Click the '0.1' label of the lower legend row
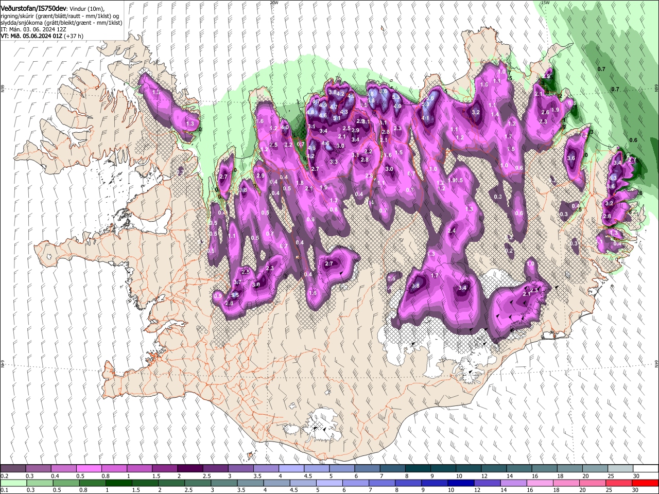This screenshot has height=494, width=659. tap(4, 490)
